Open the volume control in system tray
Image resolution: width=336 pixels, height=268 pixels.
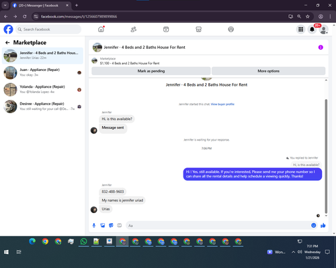[300, 252]
